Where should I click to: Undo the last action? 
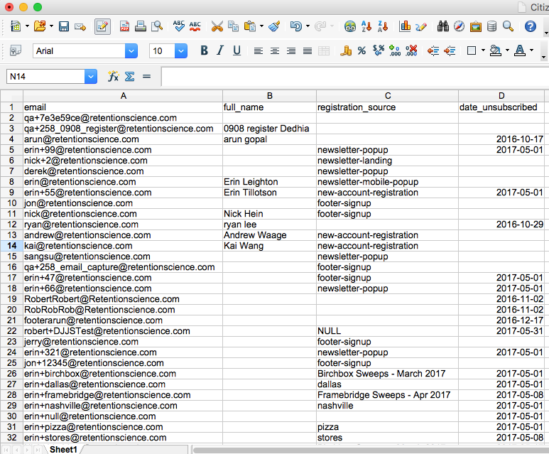[296, 26]
